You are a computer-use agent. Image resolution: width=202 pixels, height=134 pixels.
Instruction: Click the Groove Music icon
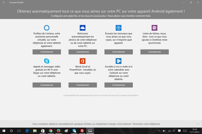tap(119, 28)
